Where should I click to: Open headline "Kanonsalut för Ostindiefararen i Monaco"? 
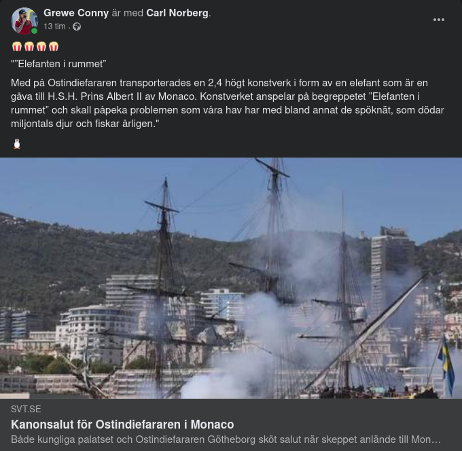[122, 425]
